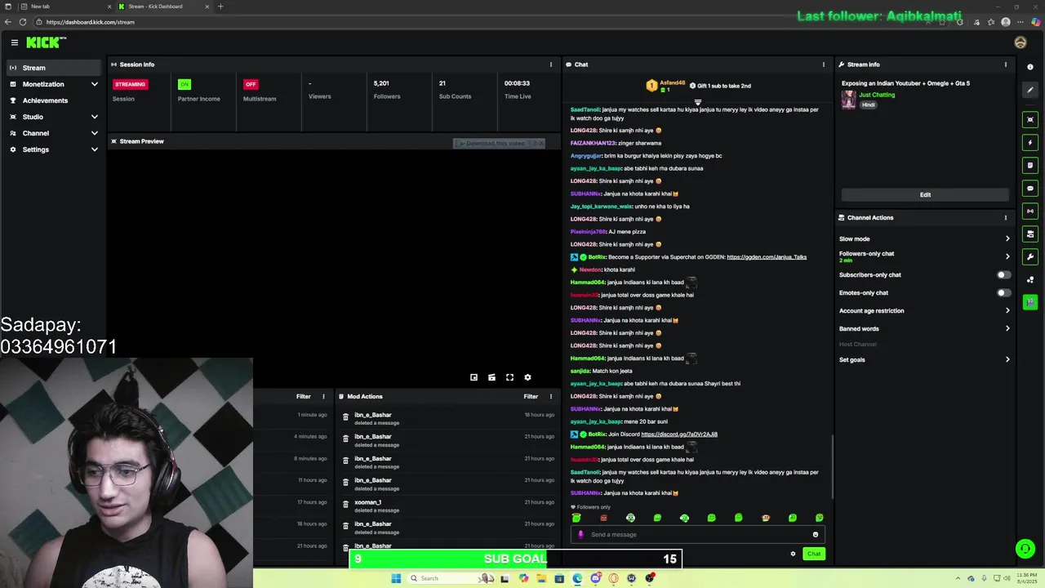Screen dimensions: 1045x588
Task: Click the broadcast signal sidebar icon
Action: pyautogui.click(x=1030, y=212)
